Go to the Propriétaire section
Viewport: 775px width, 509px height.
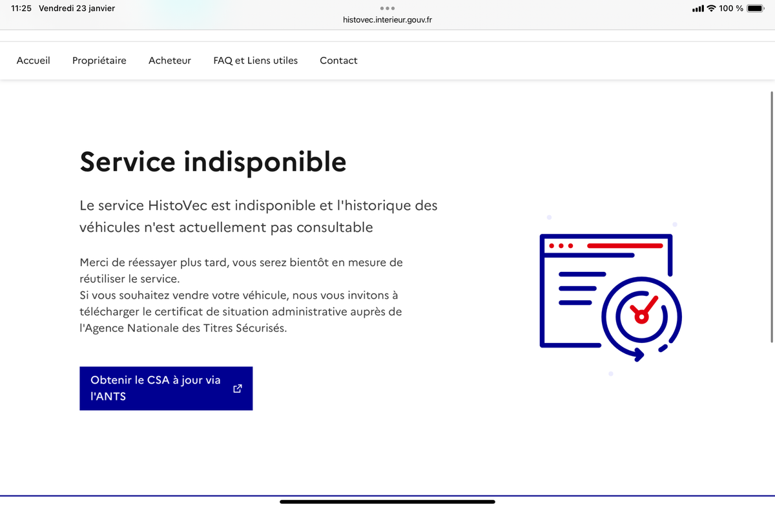coord(99,61)
